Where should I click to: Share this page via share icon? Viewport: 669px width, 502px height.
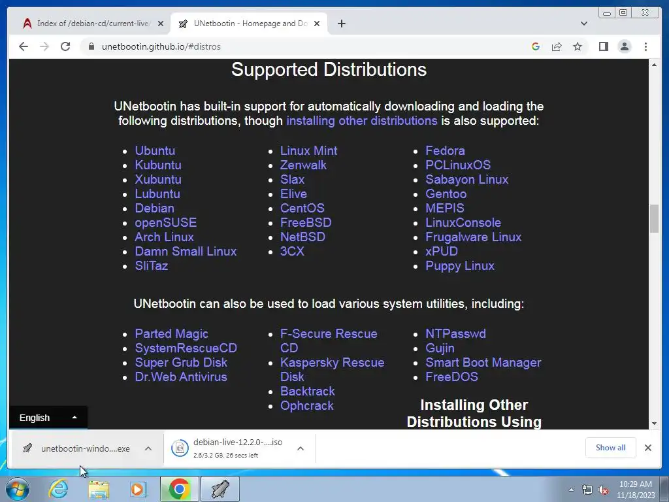[557, 46]
